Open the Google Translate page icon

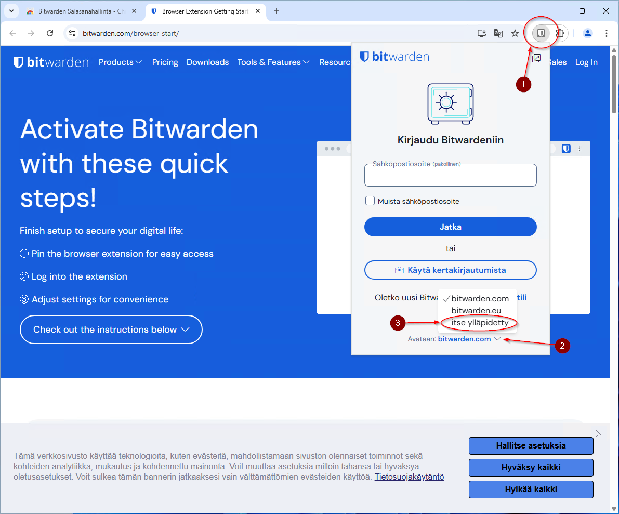pos(498,33)
